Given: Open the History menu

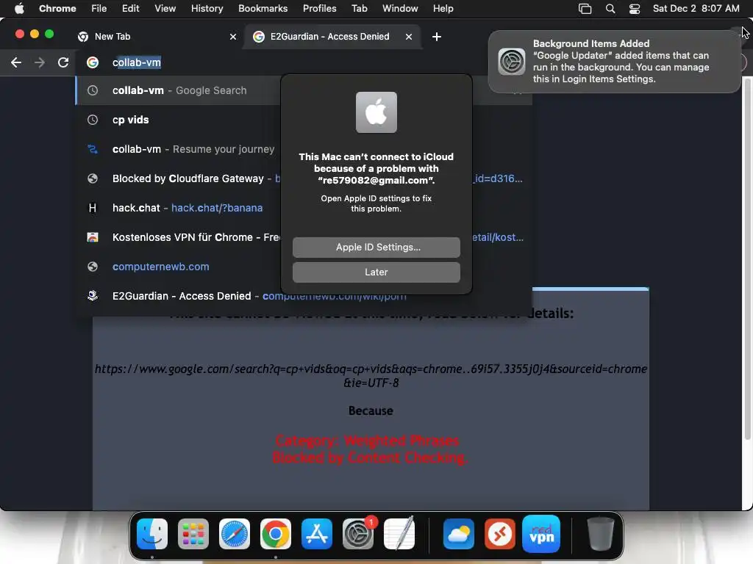Looking at the screenshot, I should click(207, 9).
